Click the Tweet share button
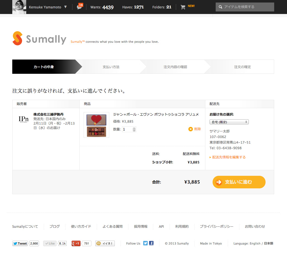The width and height of the screenshot is (287, 256). (20, 243)
